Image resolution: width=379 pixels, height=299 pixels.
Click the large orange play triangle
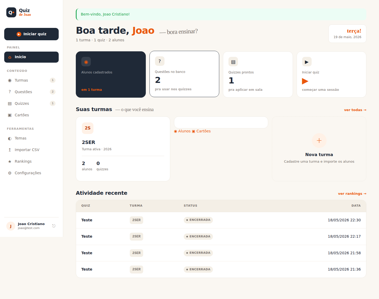coord(305,81)
